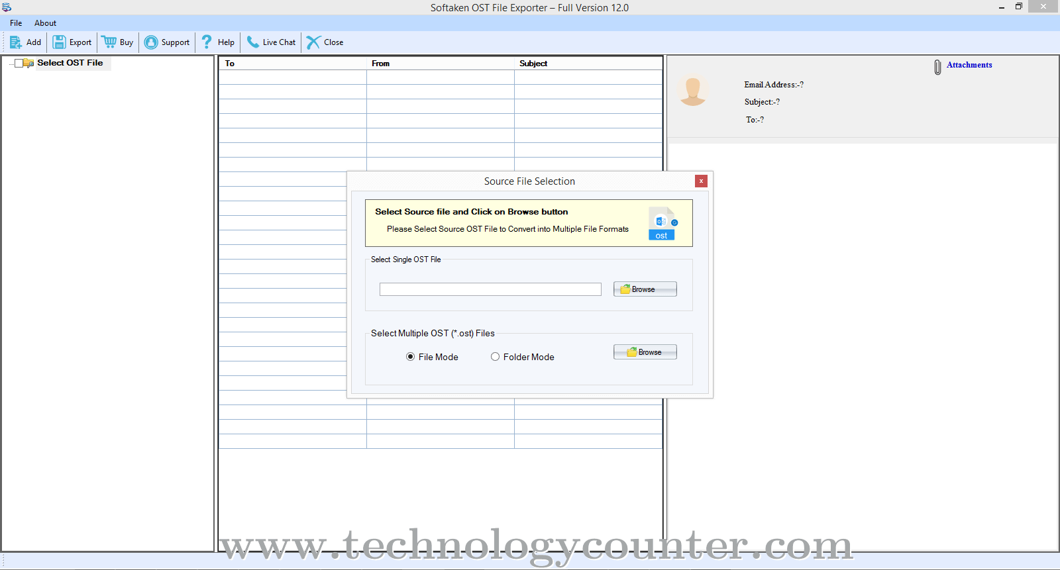Click the single OST file path field
Viewport: 1060px width, 570px height.
(x=490, y=289)
